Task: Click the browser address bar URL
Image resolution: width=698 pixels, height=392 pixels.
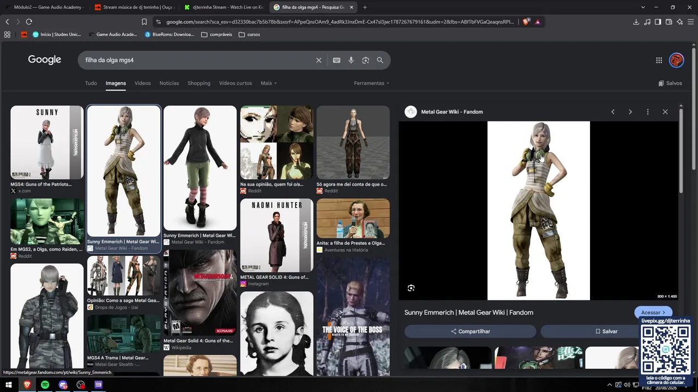Action: tap(340, 22)
